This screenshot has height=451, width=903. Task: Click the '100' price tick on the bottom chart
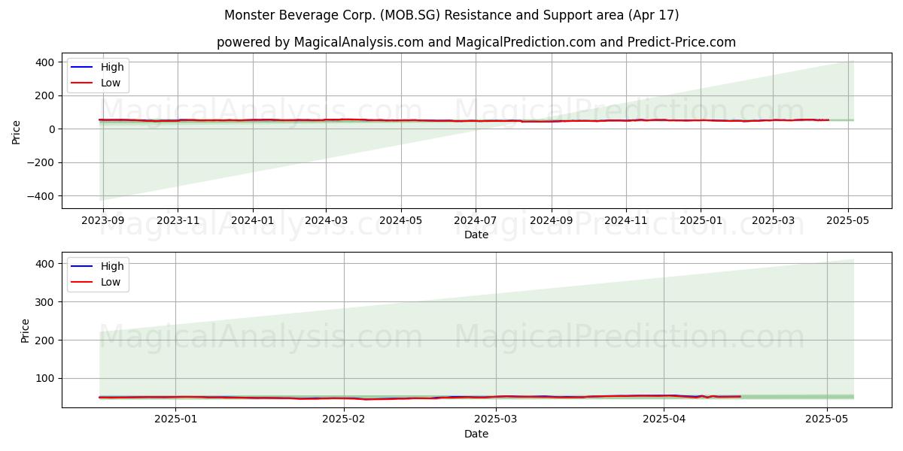click(x=47, y=379)
